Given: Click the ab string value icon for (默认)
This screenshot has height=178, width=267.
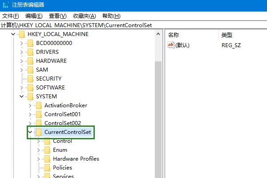Looking at the screenshot, I should tap(171, 45).
